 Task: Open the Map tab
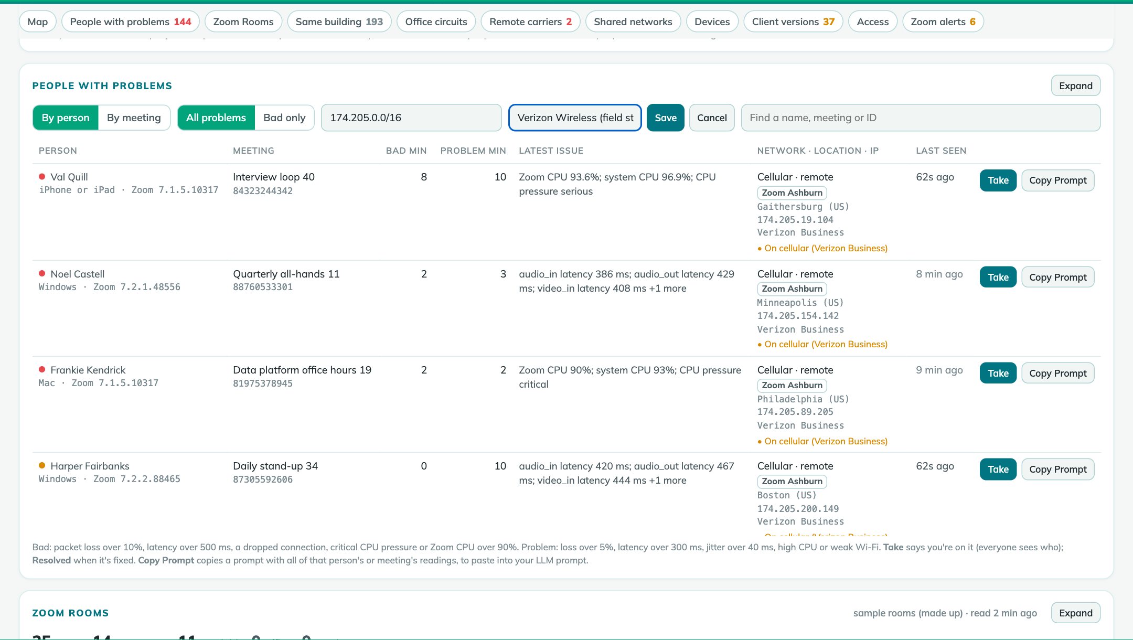click(37, 22)
